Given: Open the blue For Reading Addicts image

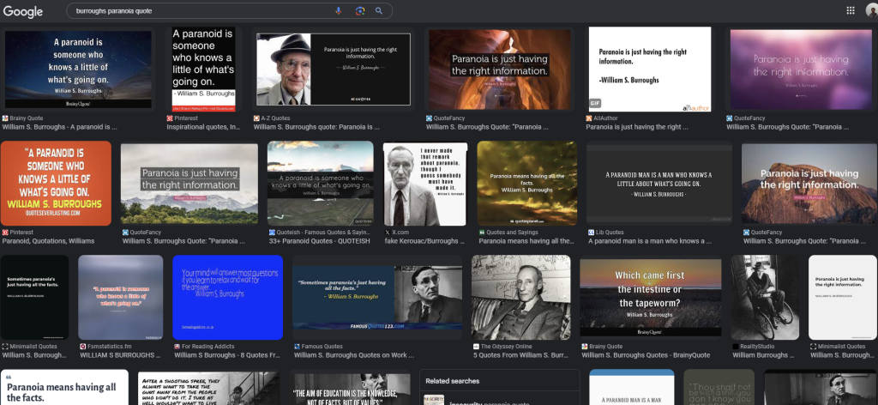Looking at the screenshot, I should (x=227, y=297).
